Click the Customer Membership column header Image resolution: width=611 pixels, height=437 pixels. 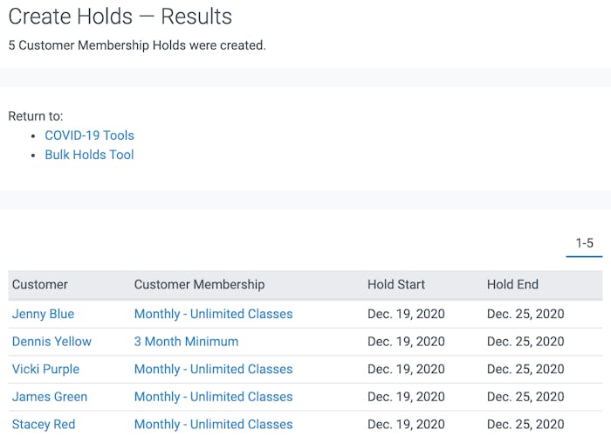(199, 284)
